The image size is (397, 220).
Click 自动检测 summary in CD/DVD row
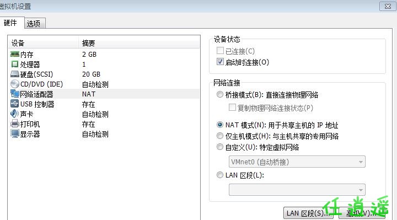click(x=95, y=84)
